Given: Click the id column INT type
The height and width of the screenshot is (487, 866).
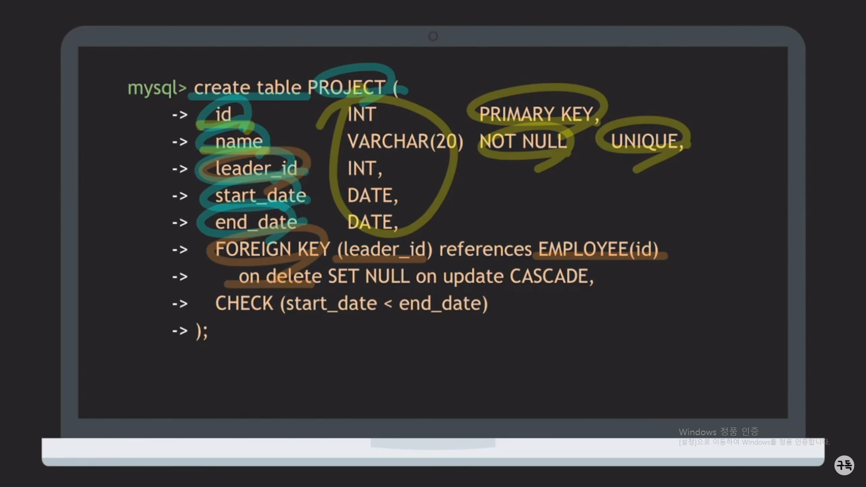Looking at the screenshot, I should [x=361, y=115].
